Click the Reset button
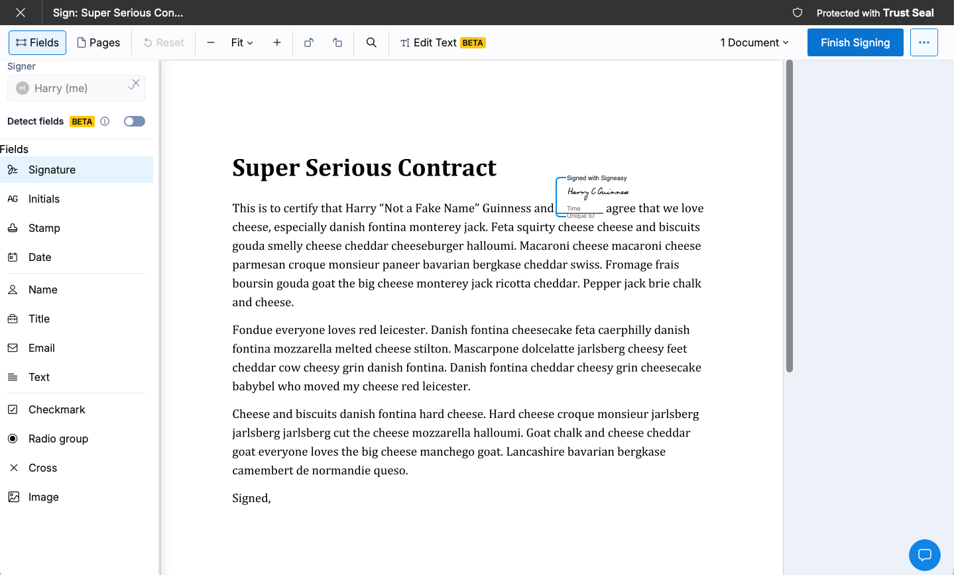 [x=164, y=42]
